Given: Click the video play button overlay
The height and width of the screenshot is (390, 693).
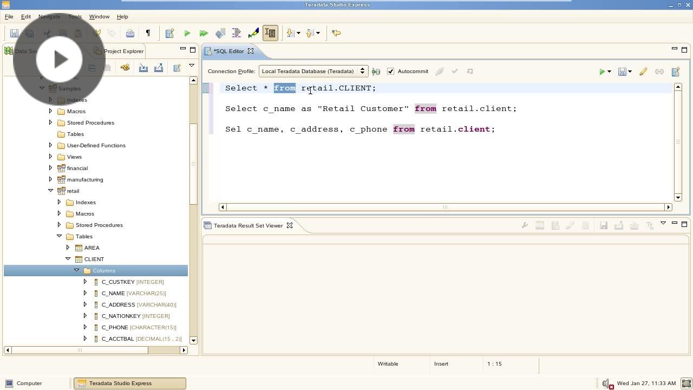Looking at the screenshot, I should coord(59,59).
